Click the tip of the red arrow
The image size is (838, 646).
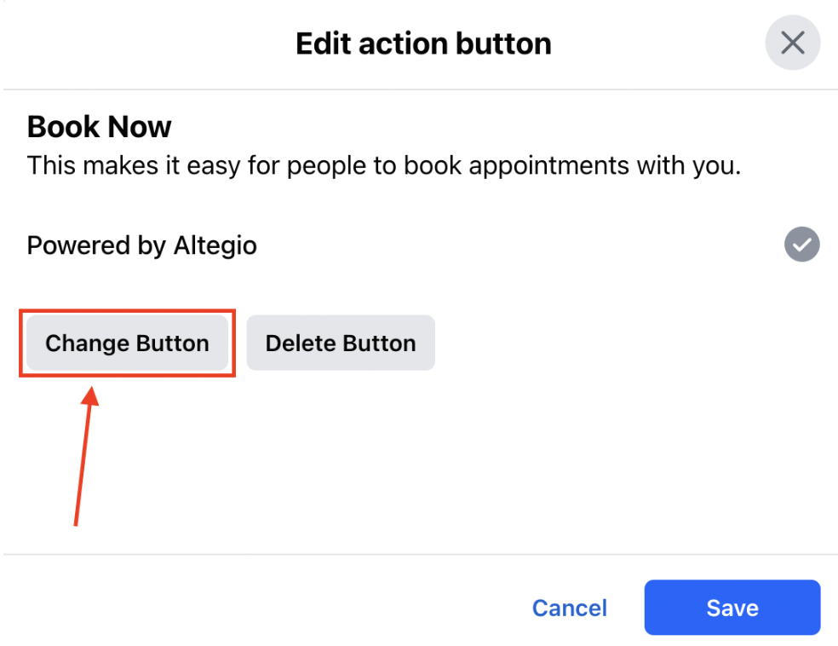[x=92, y=389]
